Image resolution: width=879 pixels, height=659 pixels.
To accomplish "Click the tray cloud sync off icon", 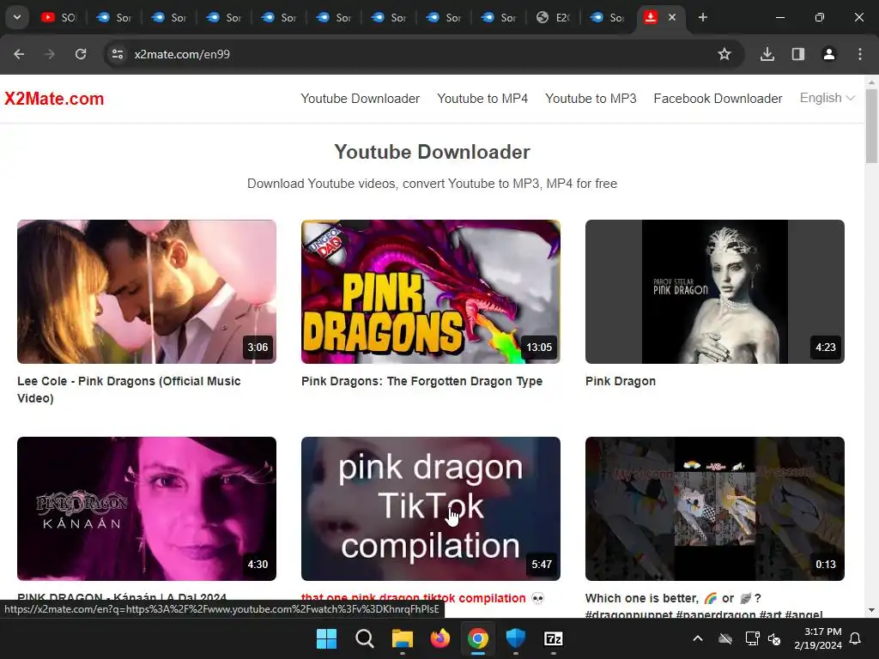I will pyautogui.click(x=725, y=638).
